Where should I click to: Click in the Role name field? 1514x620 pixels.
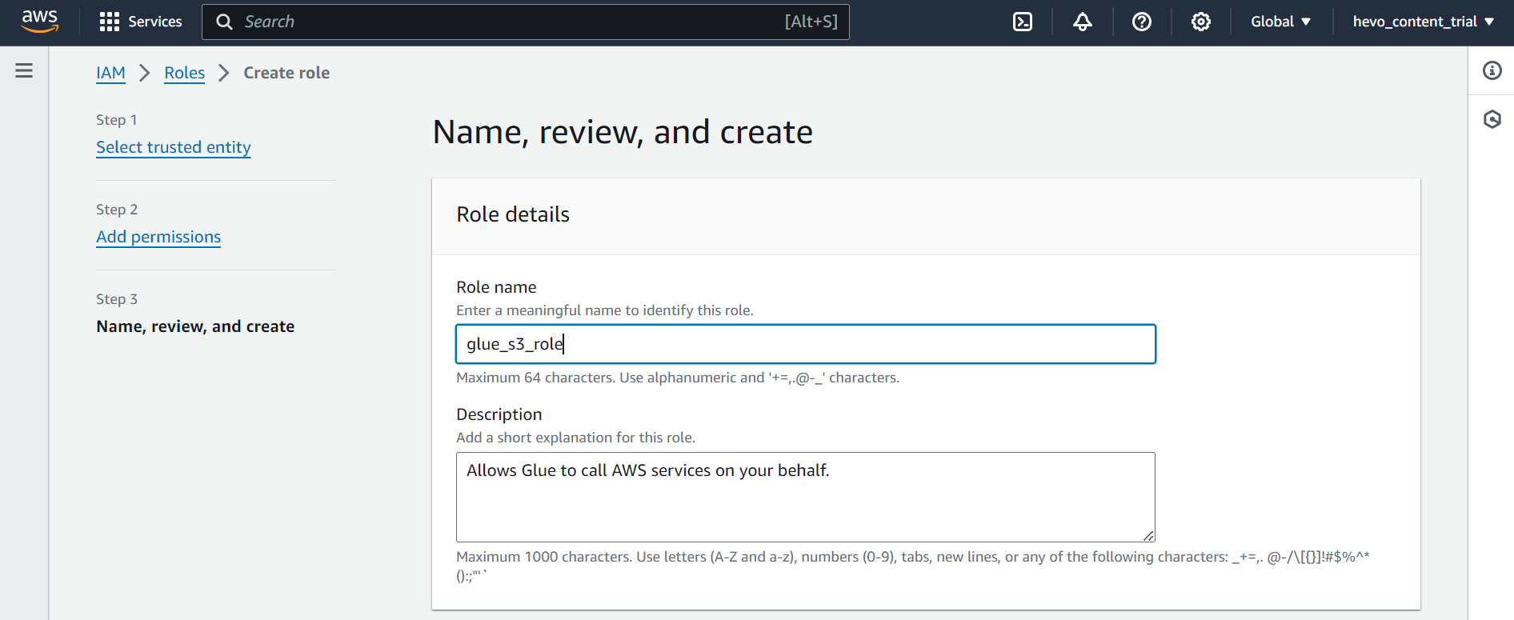[x=806, y=344]
